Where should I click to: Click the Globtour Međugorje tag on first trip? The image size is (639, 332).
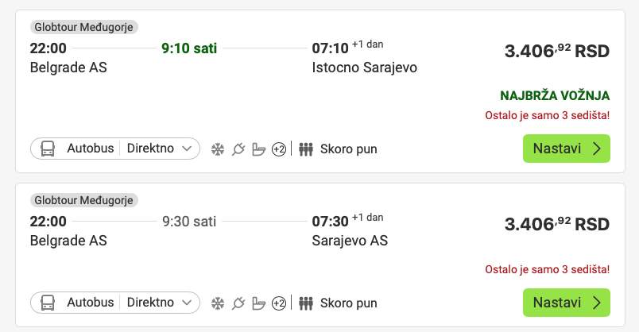(x=83, y=27)
